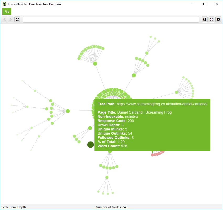Click the forward navigation arrow
This screenshot has height=210, width=223.
pyautogui.click(x=10, y=19)
